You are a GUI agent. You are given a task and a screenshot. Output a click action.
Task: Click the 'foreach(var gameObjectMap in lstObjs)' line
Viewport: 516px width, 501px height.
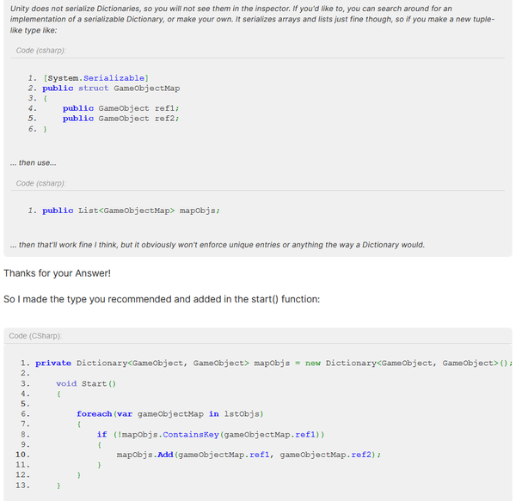pos(169,414)
